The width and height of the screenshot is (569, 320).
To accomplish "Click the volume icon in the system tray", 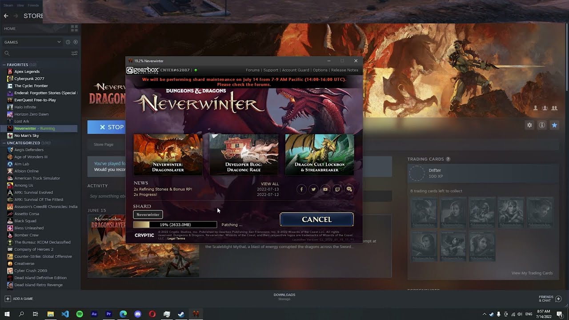I will click(x=519, y=314).
